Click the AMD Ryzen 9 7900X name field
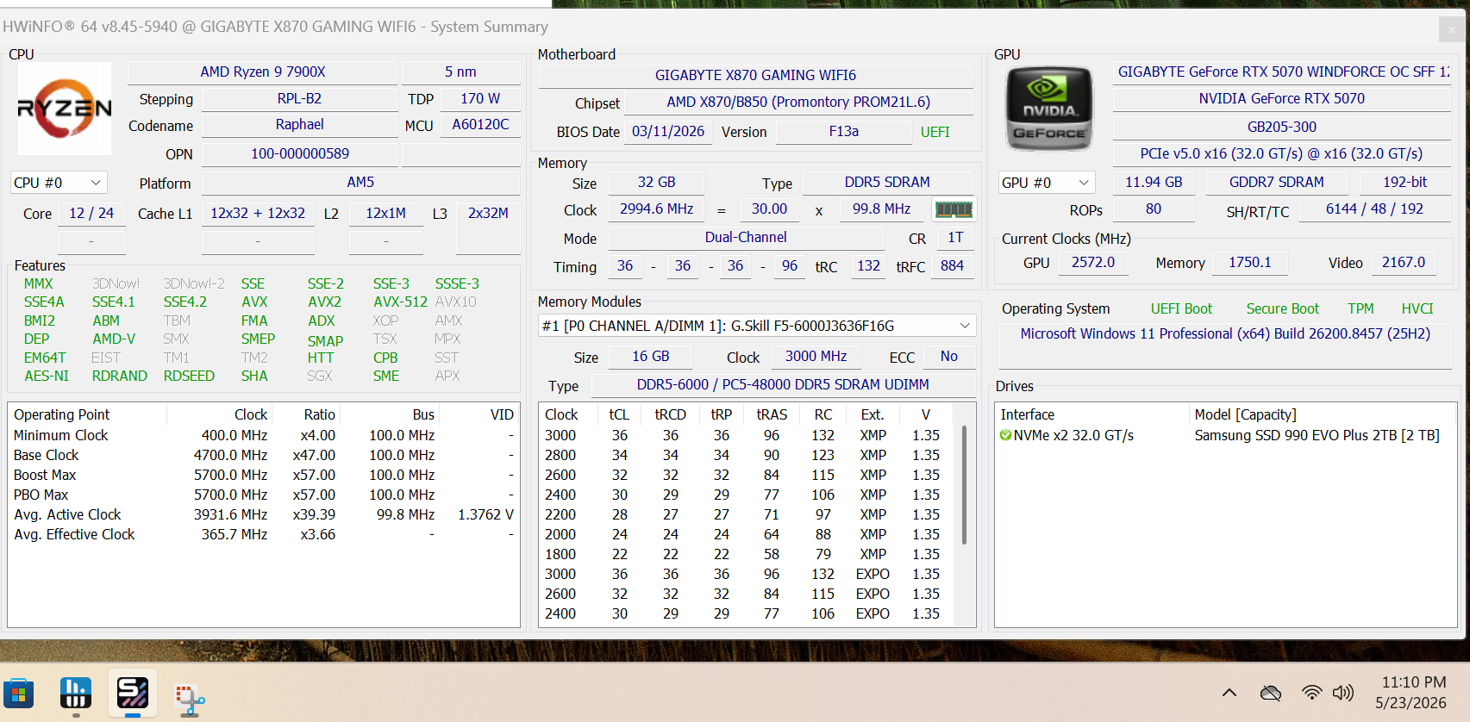This screenshot has width=1470, height=722. pyautogui.click(x=263, y=72)
